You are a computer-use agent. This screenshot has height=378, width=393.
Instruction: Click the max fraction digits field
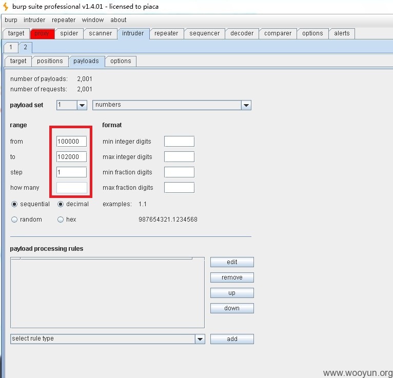179,188
